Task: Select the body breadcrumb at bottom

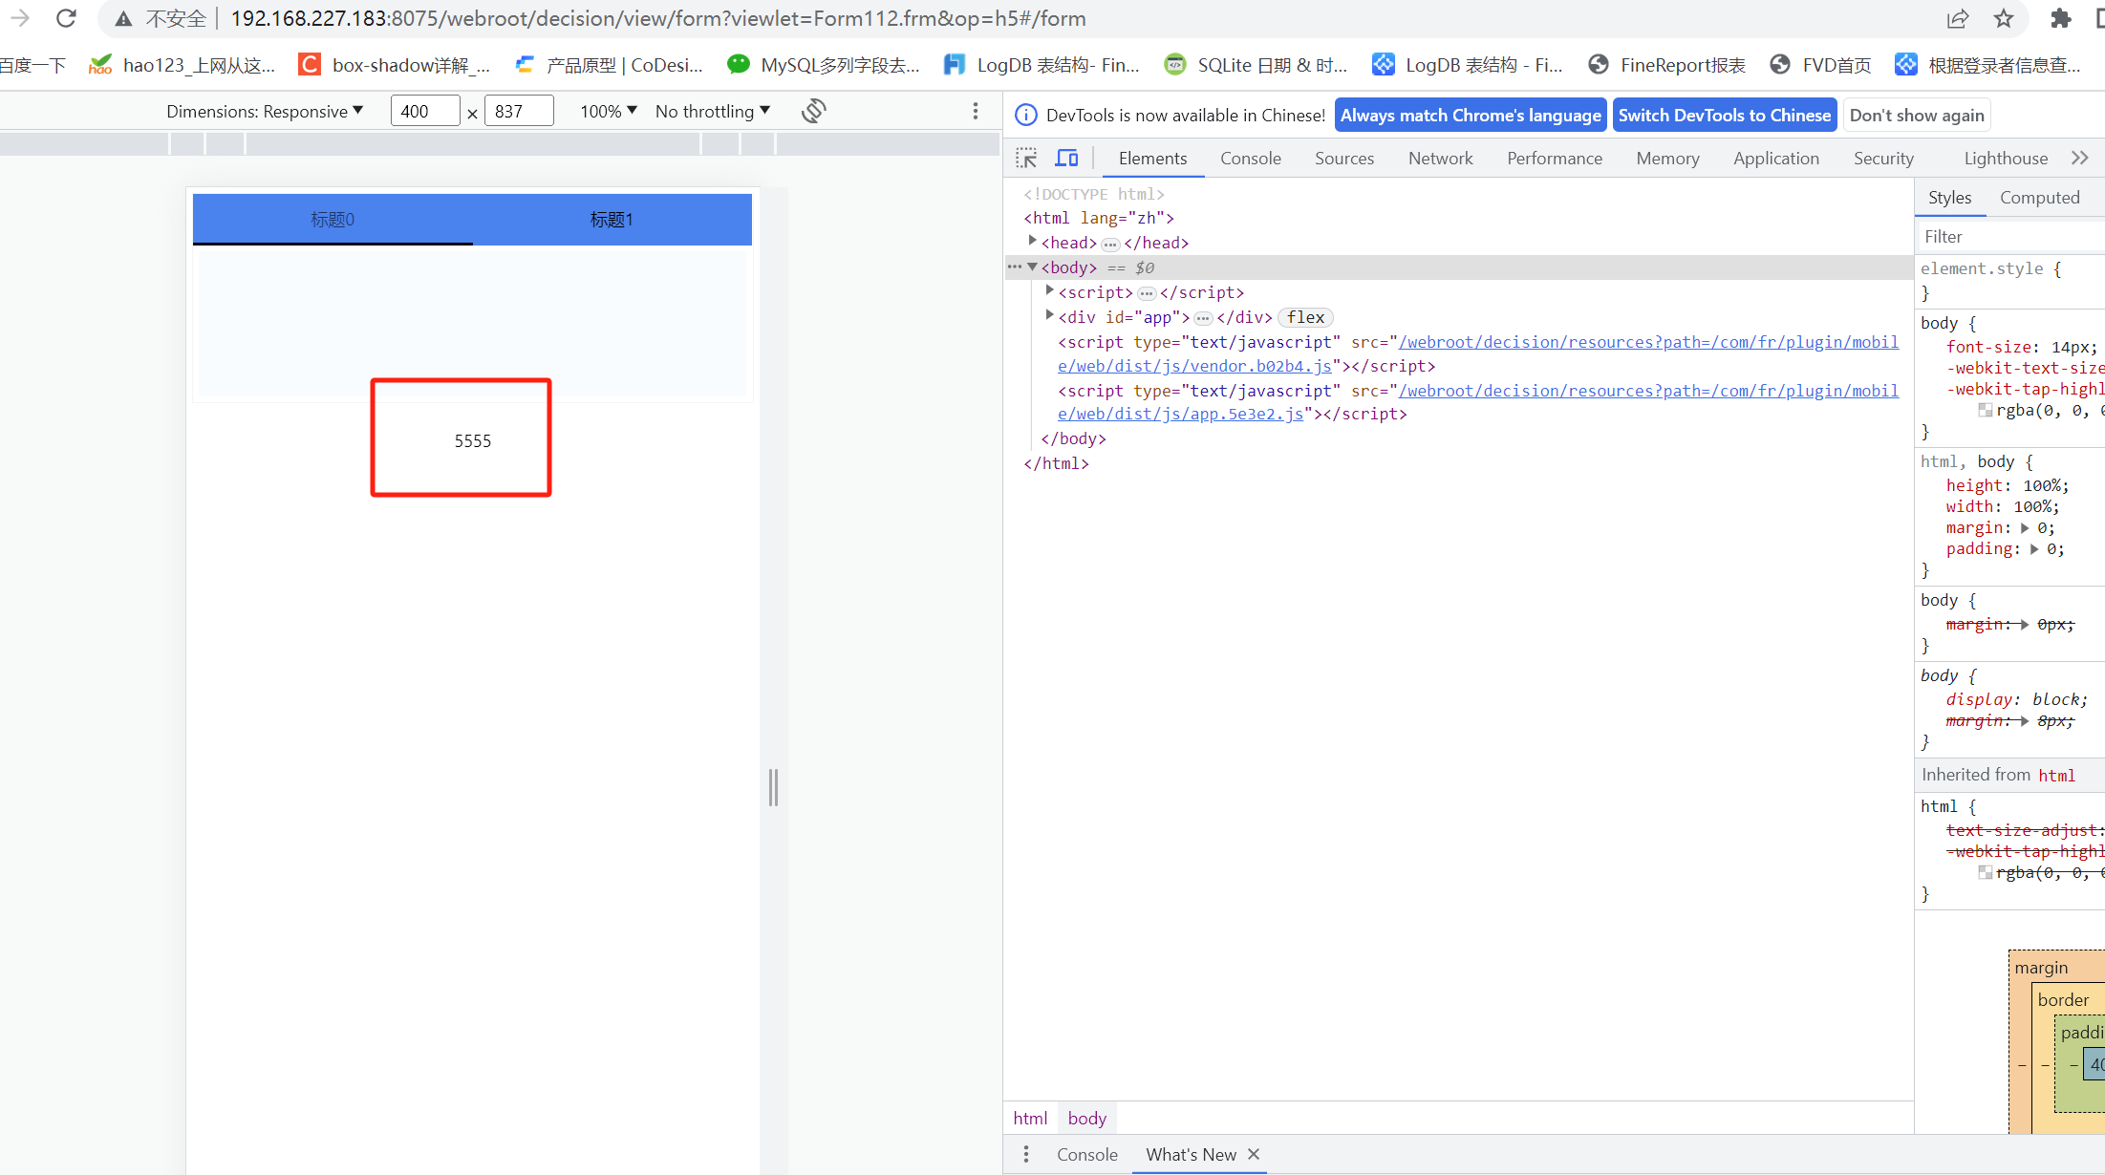Action: coord(1086,1118)
